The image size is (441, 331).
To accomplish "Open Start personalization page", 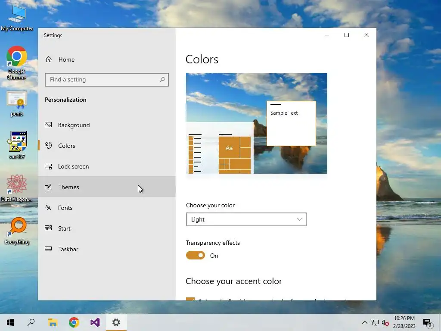I will [107, 228].
